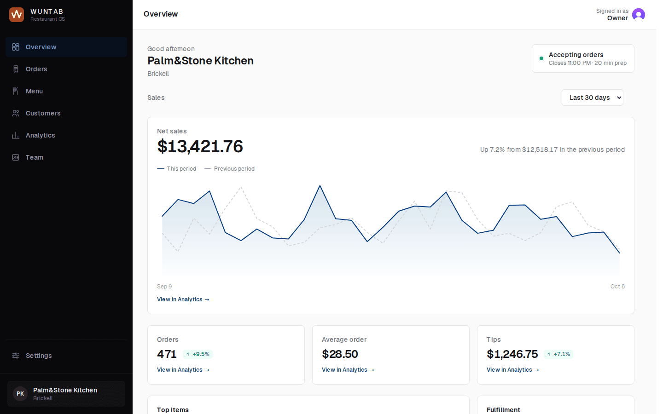Click the Orders receipt icon in sidebar
Viewport: 663px width, 414px height.
16,69
